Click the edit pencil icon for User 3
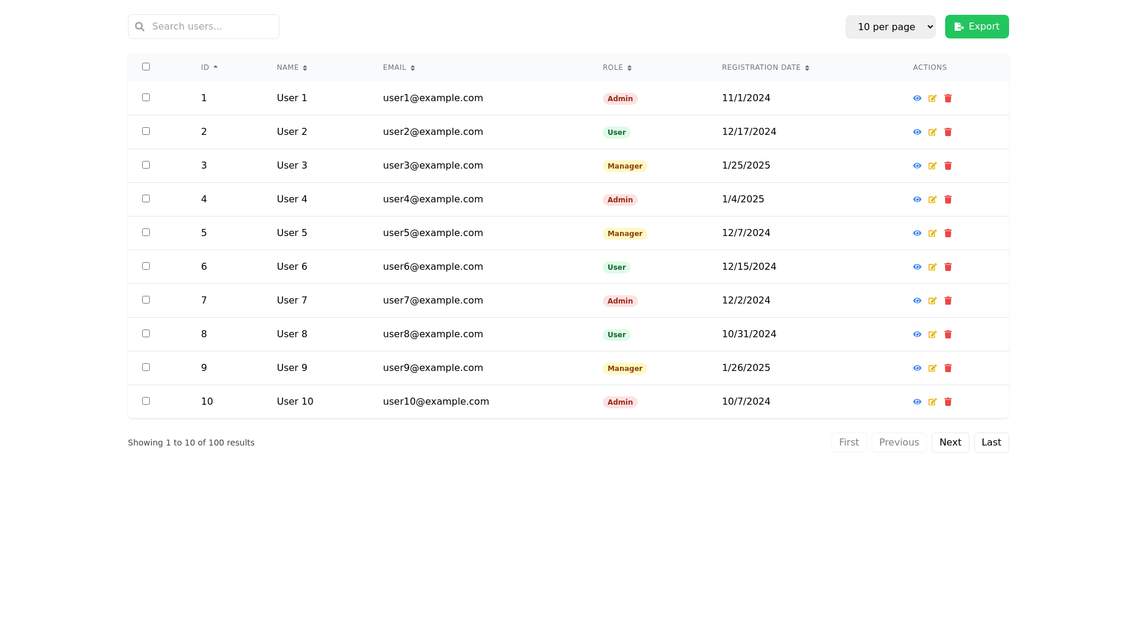The image size is (1137, 639). tap(932, 166)
